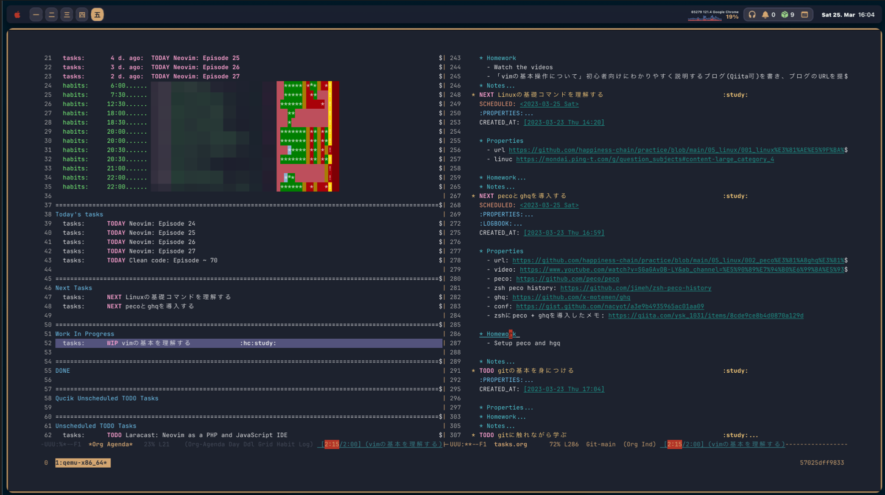
Task: Click the Work In Progress section header
Action: [x=85, y=334]
